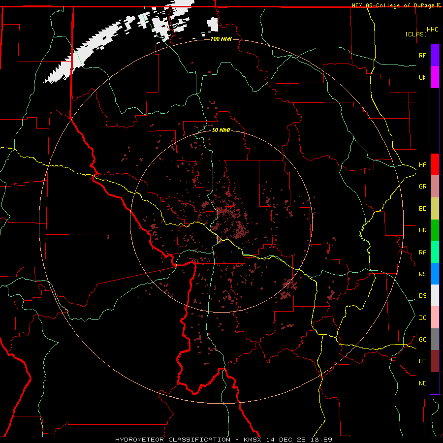
Task: Click the DS white legend swatch
Action: [435, 295]
